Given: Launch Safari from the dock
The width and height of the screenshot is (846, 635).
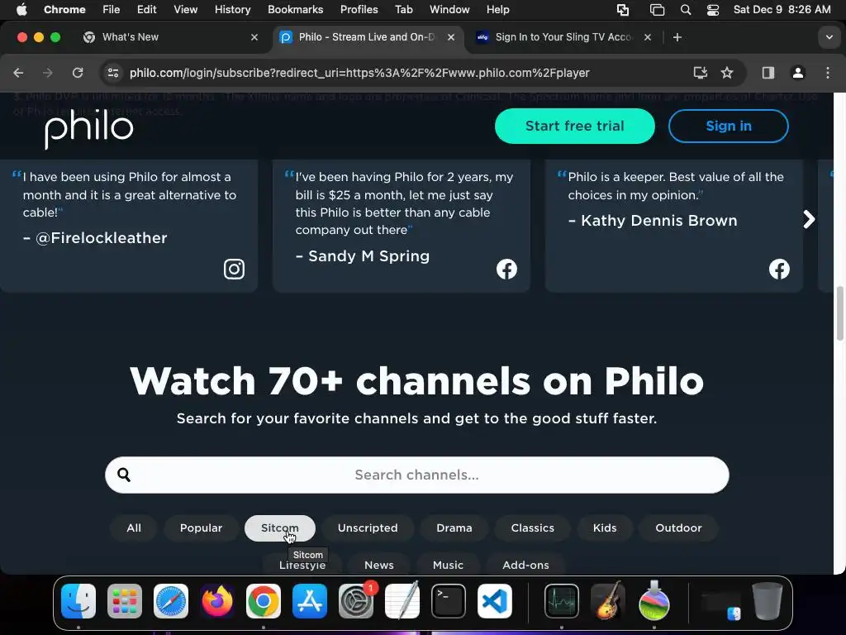Looking at the screenshot, I should [171, 601].
